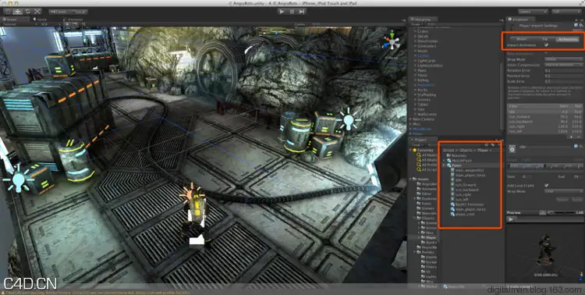
Task: Click Create in the Hierarchy panel
Action: point(416,24)
